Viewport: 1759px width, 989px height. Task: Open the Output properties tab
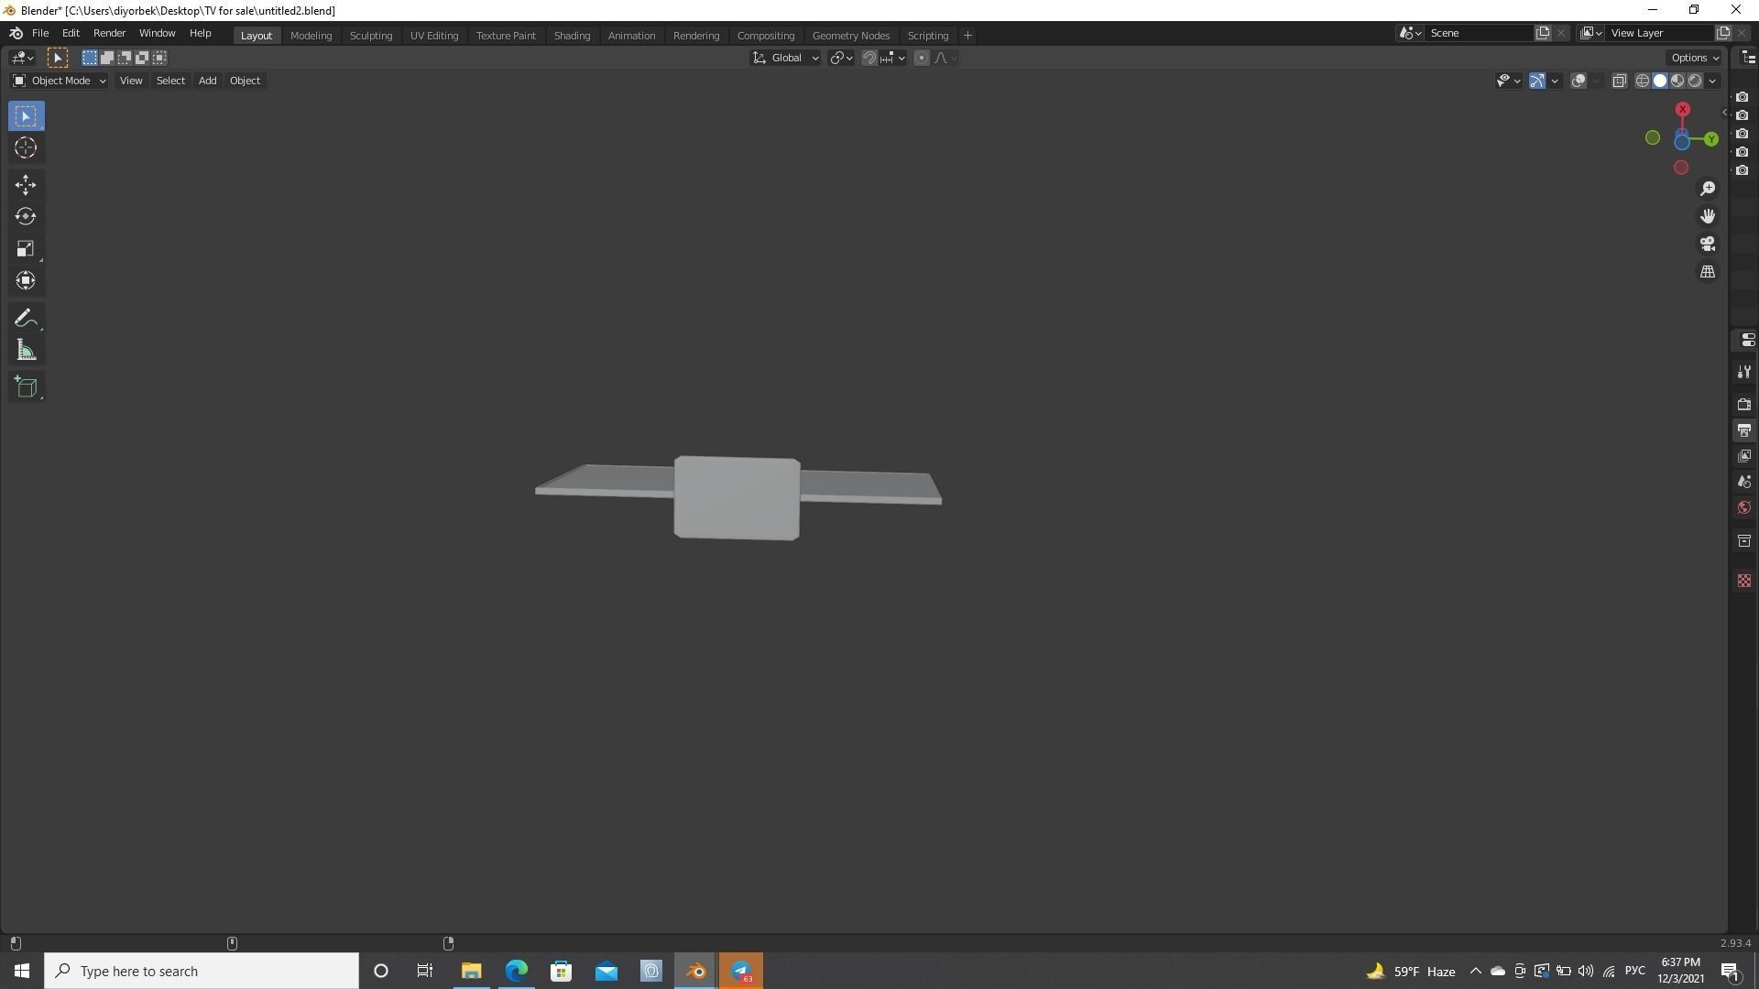(1743, 430)
